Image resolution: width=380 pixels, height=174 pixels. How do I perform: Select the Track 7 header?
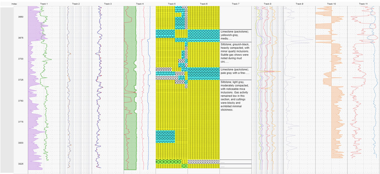(236, 4)
